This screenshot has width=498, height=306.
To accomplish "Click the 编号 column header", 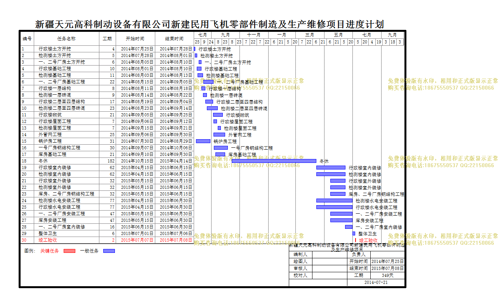I will [x=27, y=39].
